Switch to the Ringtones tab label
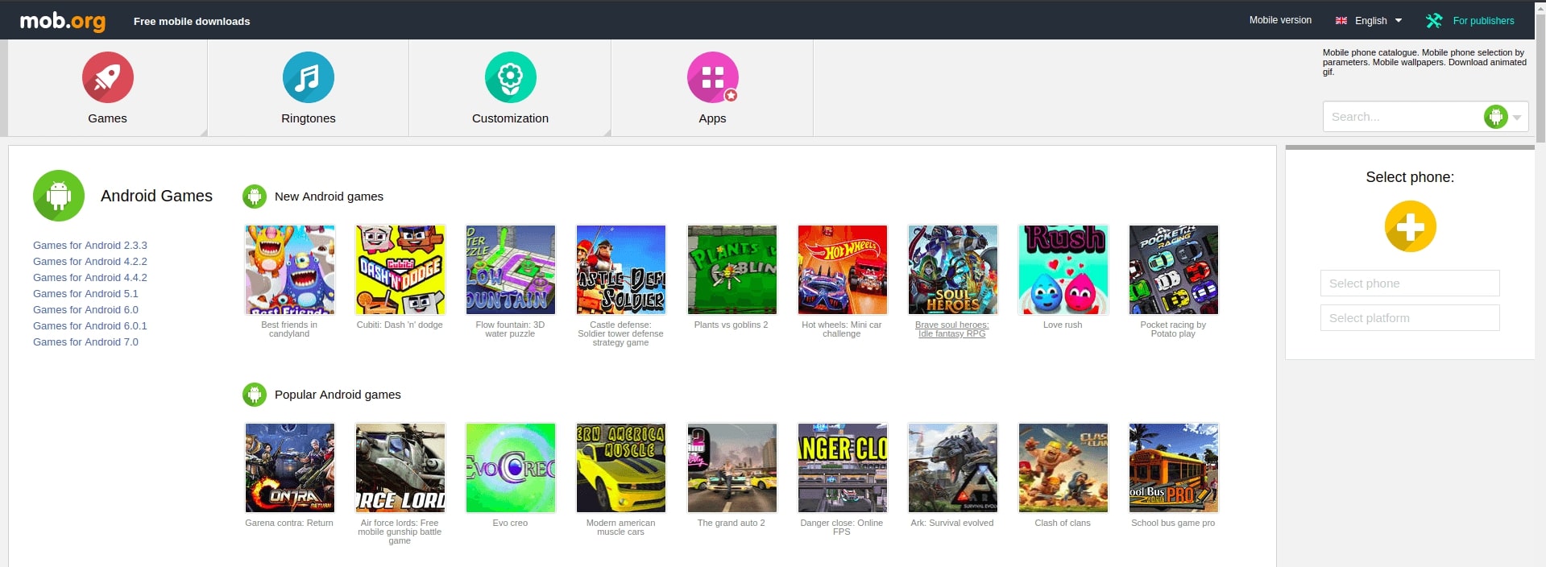1546x567 pixels. 309,118
